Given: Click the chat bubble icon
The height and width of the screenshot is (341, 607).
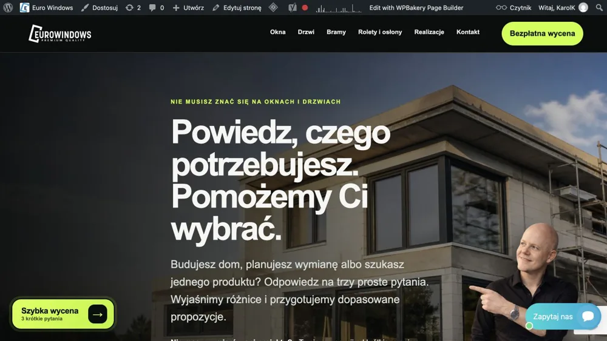Looking at the screenshot, I should point(588,316).
